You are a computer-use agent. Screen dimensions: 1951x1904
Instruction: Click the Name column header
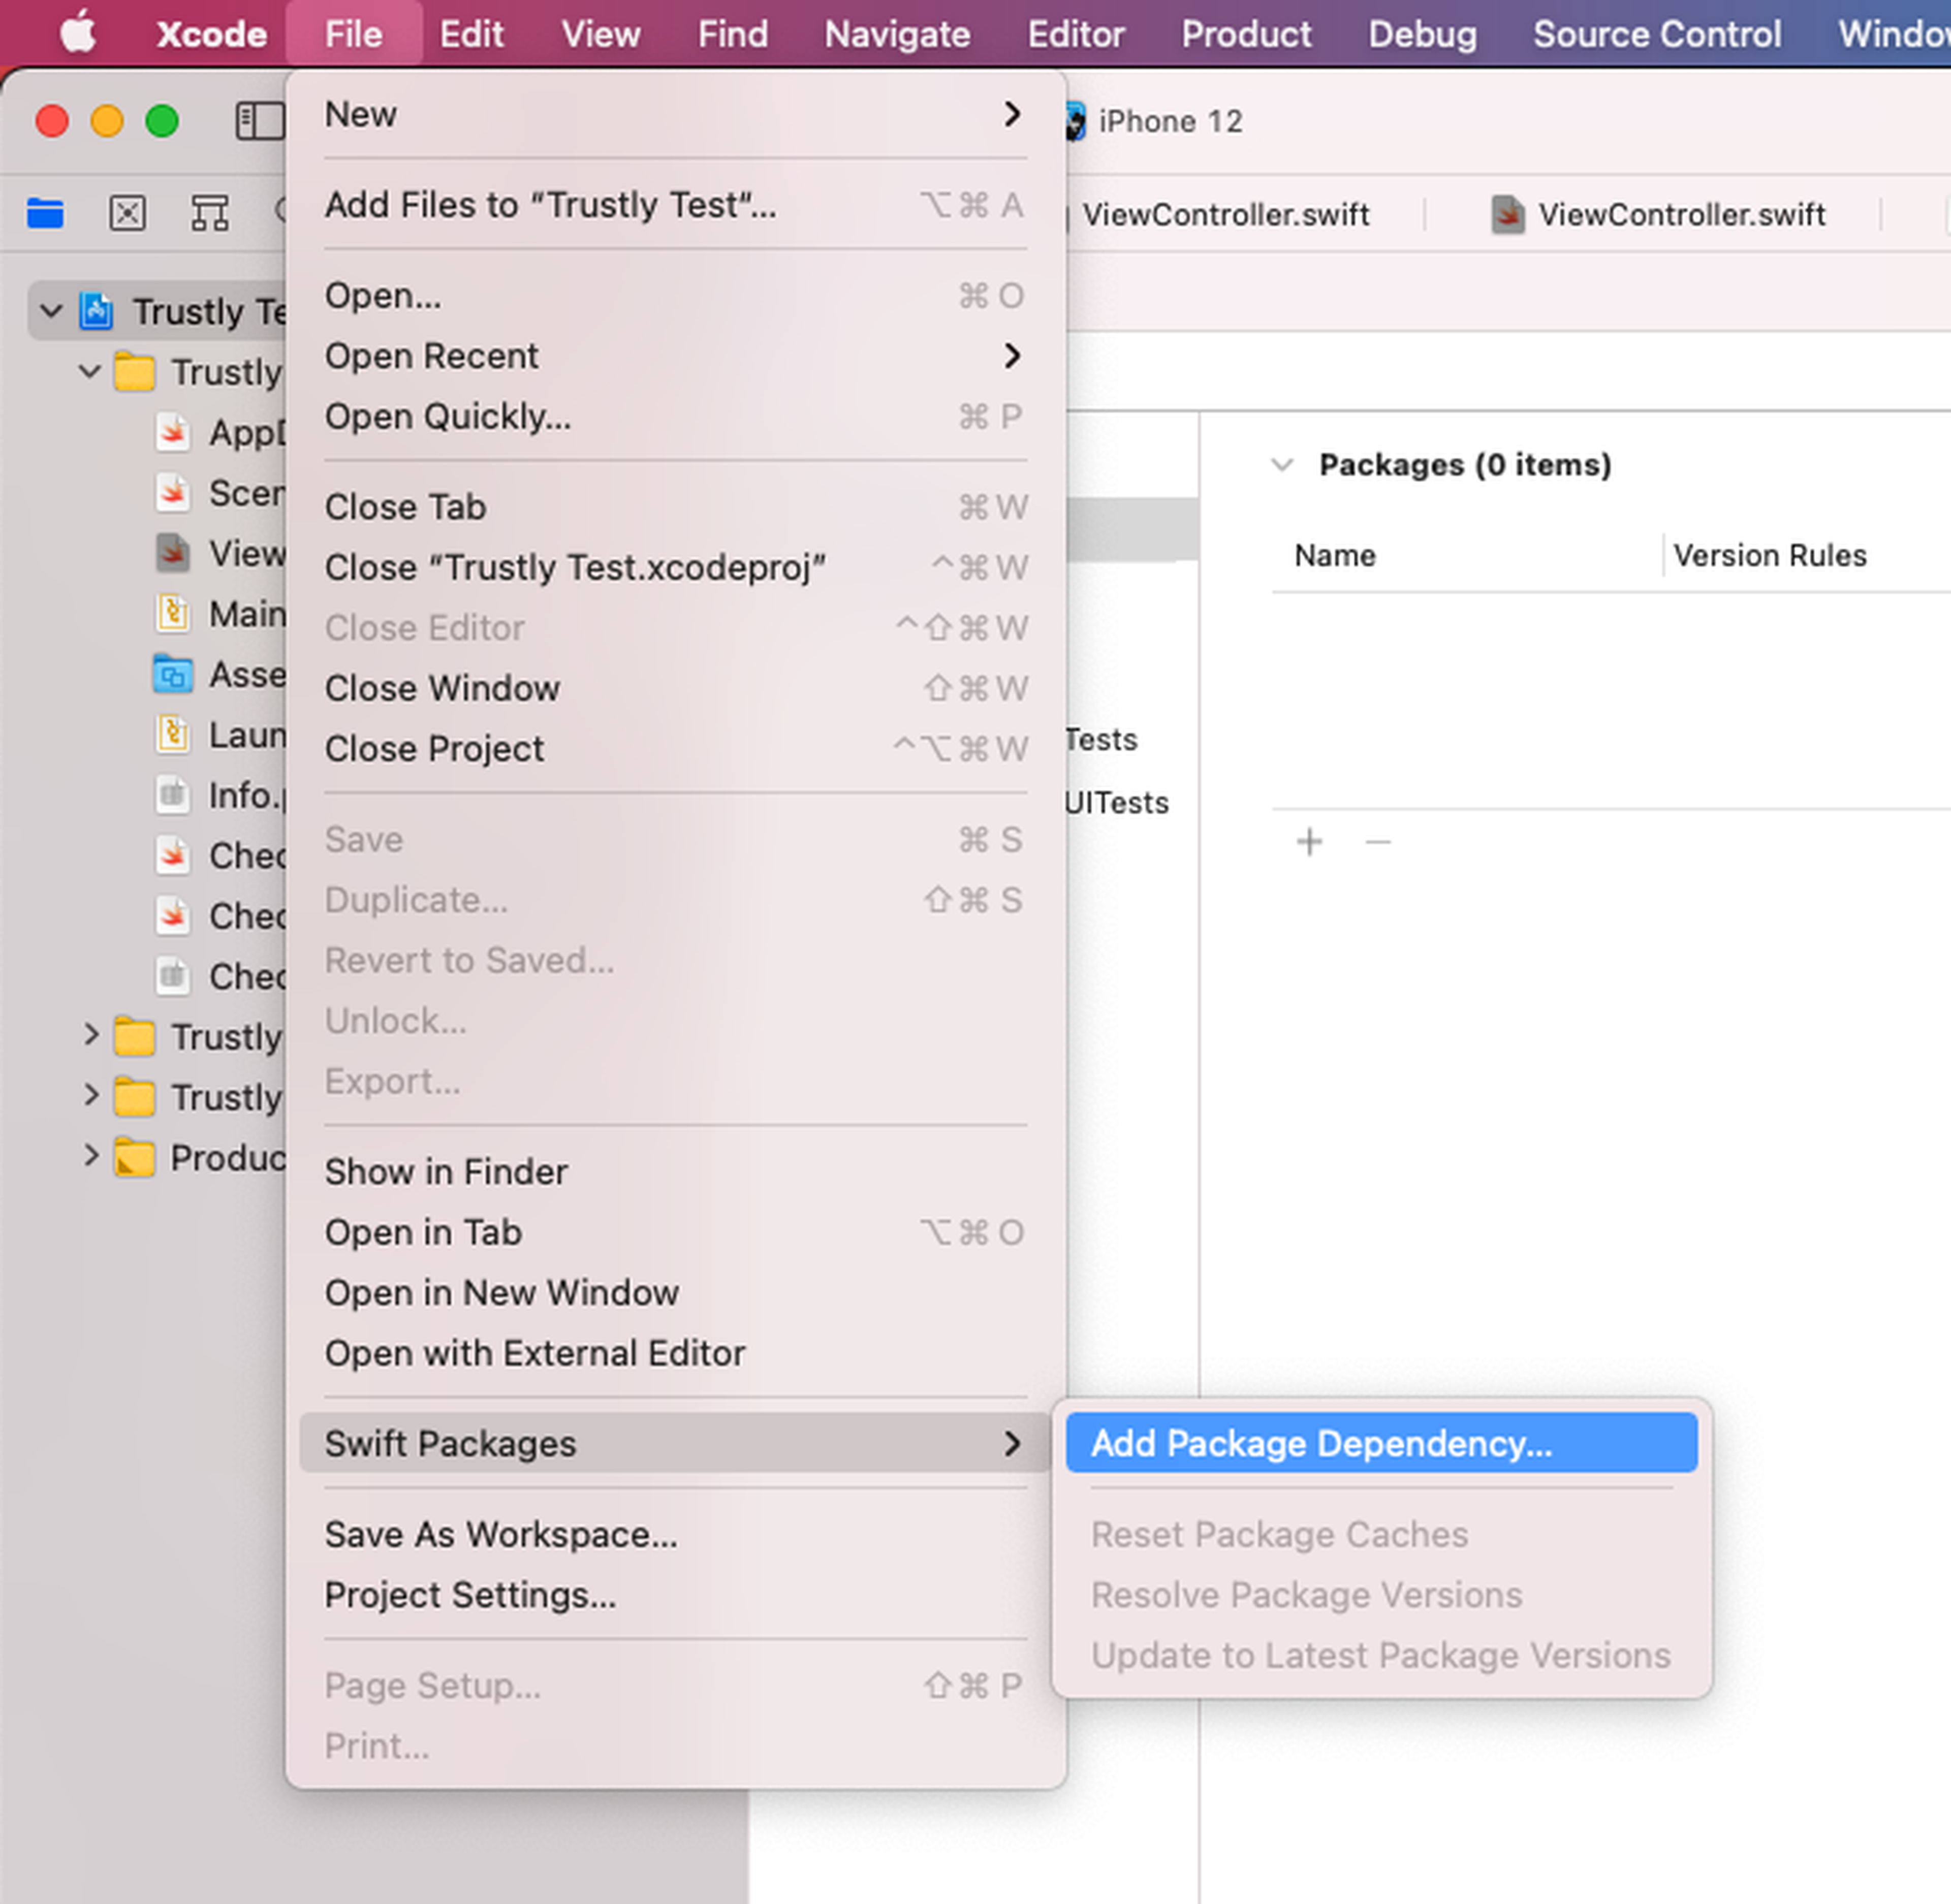[1334, 555]
